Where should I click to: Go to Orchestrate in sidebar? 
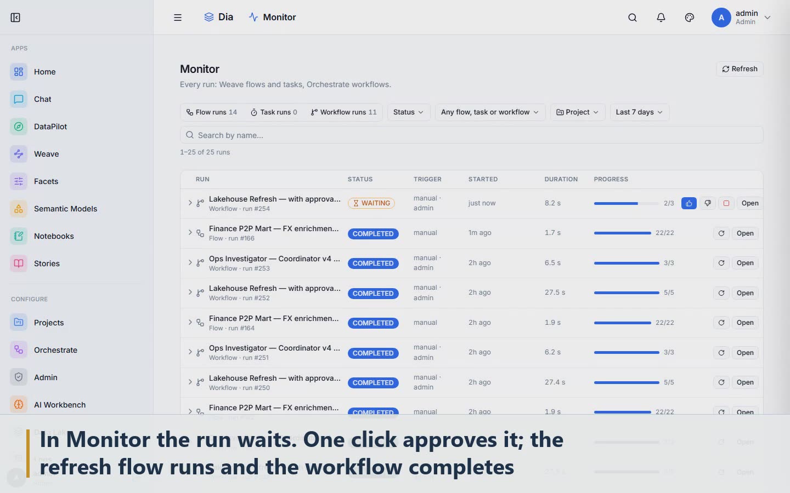[x=76, y=350]
